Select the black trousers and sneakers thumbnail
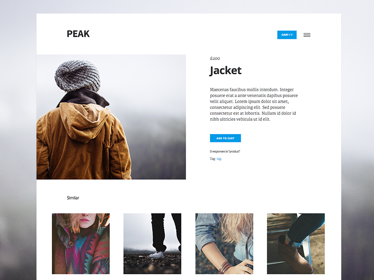 coord(152,244)
